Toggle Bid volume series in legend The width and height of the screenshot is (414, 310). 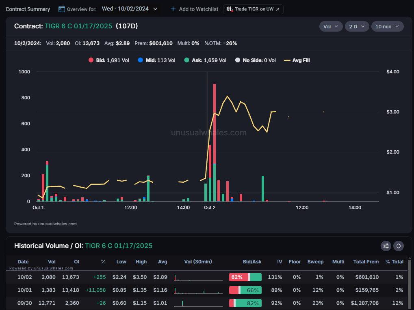pyautogui.click(x=109, y=60)
